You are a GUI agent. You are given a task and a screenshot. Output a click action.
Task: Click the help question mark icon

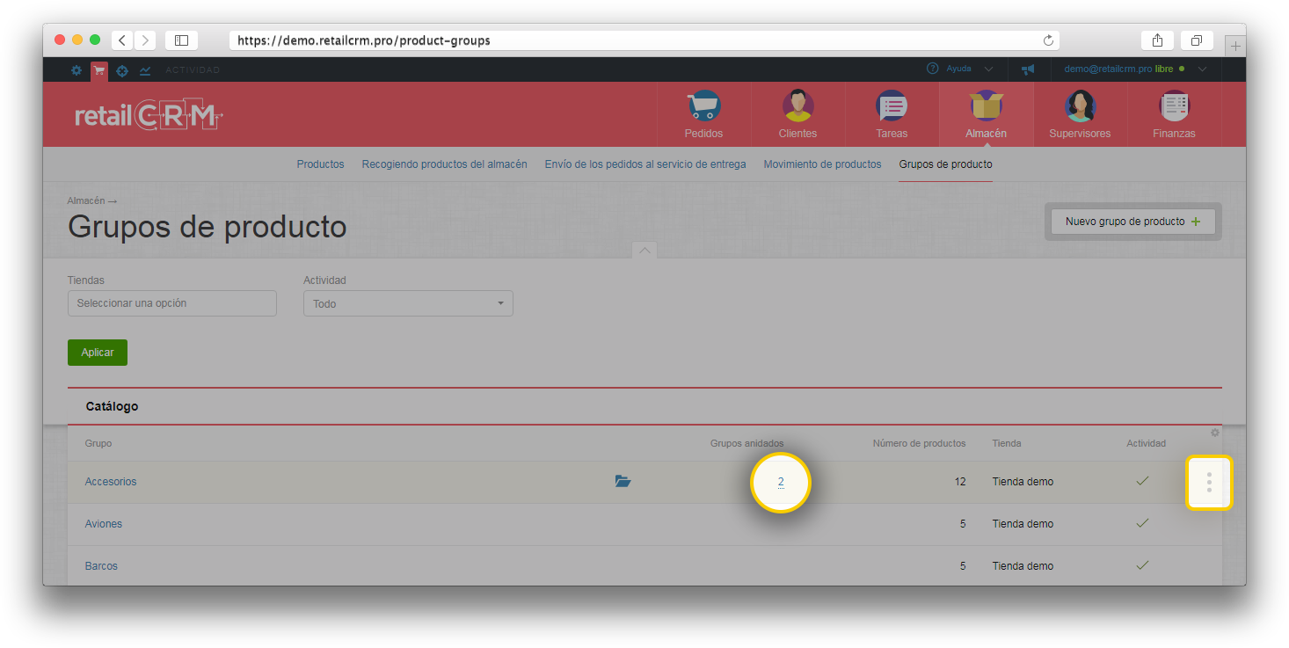coord(932,69)
